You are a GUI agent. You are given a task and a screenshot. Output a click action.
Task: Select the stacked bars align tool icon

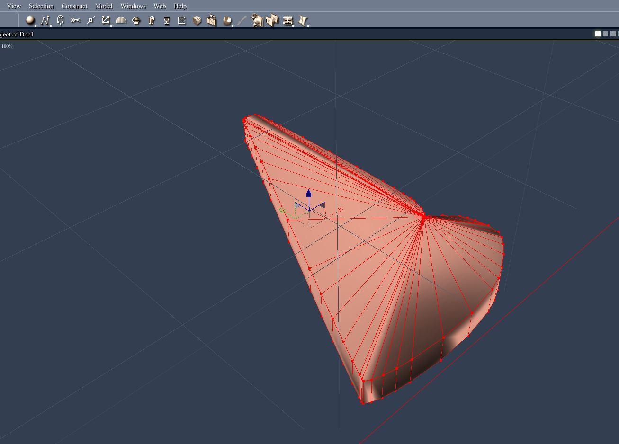288,20
